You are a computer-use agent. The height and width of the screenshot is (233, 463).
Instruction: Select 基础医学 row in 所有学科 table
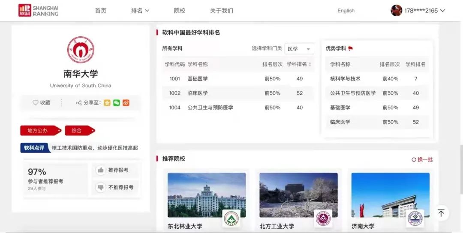pos(238,79)
